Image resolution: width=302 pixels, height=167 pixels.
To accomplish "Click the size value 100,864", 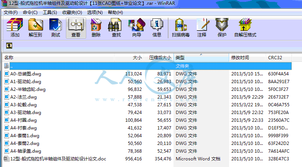I will tap(133, 120).
